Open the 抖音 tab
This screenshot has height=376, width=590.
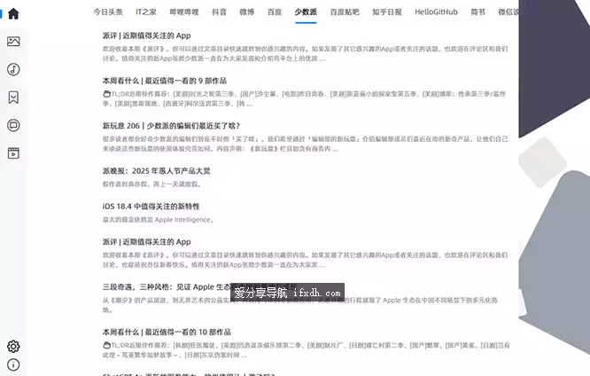click(x=219, y=12)
